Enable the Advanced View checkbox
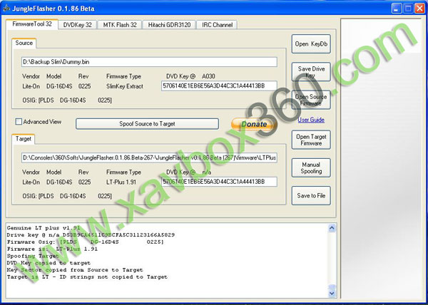The height and width of the screenshot is (305, 428). (19, 122)
